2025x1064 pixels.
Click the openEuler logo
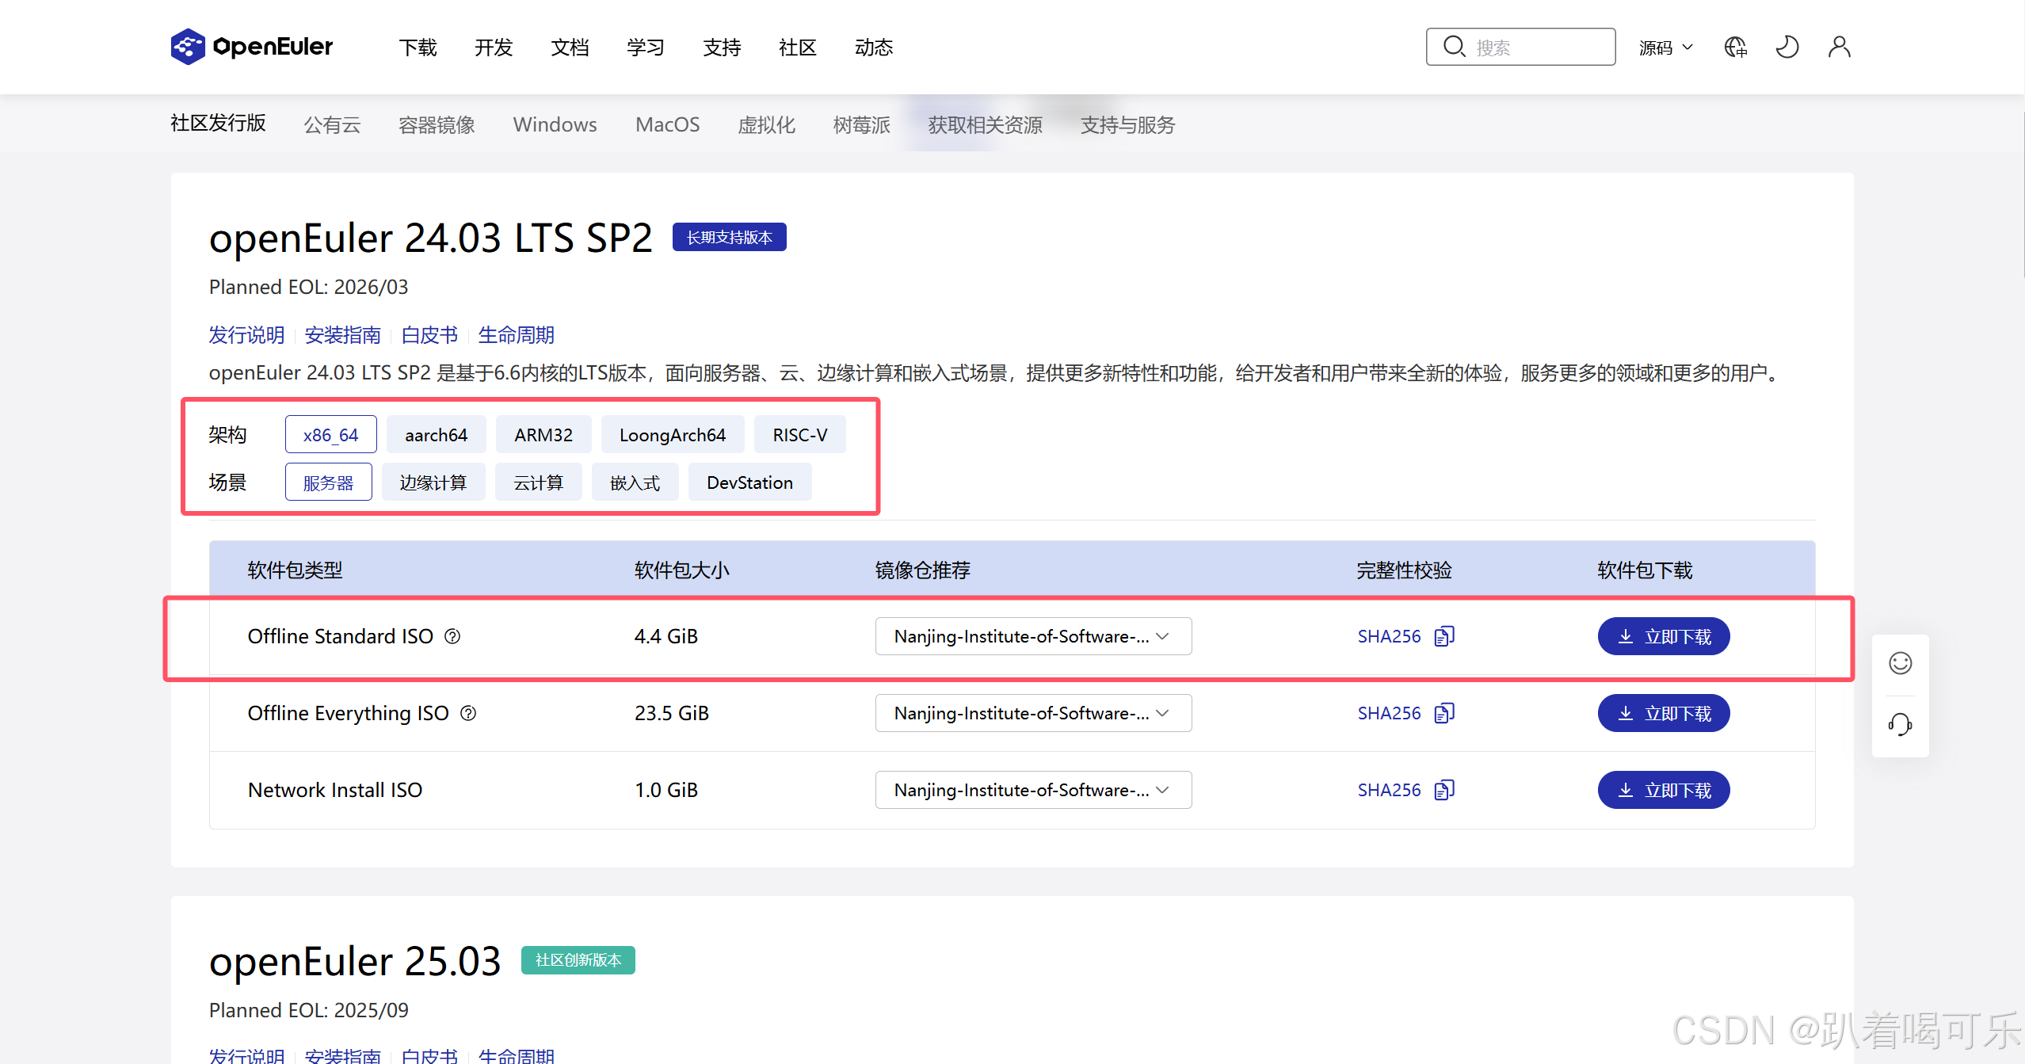[x=251, y=47]
